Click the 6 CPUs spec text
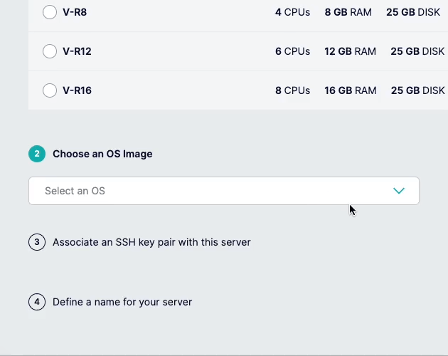Image resolution: width=448 pixels, height=356 pixels. 292,51
